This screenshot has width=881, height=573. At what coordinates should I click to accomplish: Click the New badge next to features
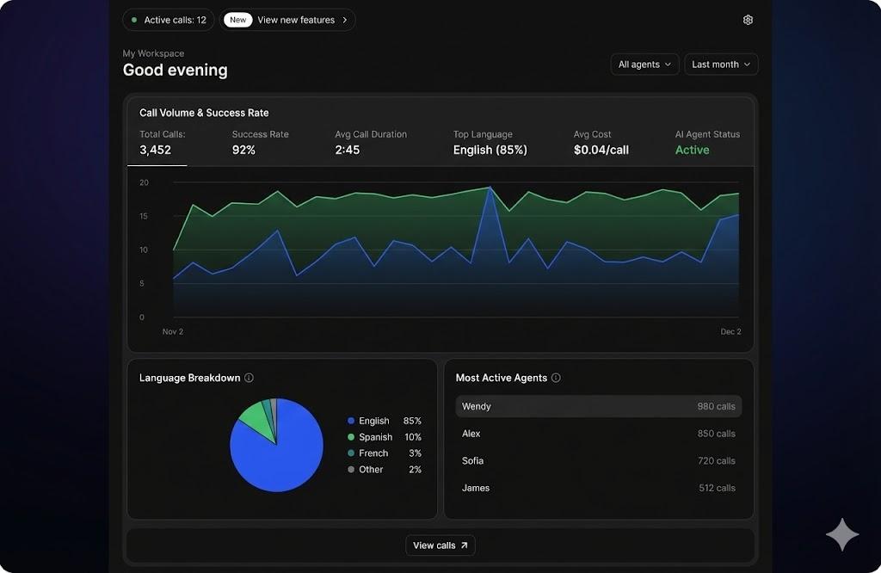tap(237, 19)
